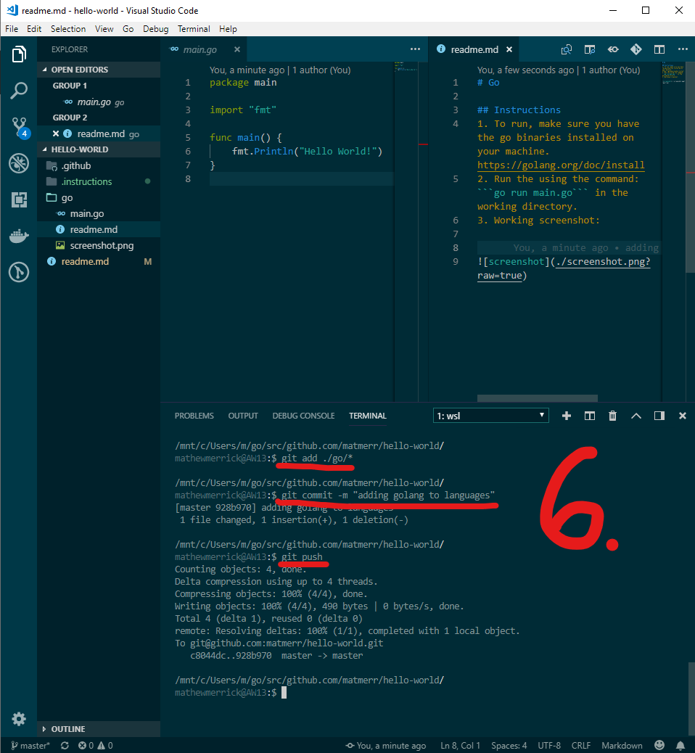Close the readme.md editor tab
Image resolution: width=695 pixels, height=753 pixels.
(x=509, y=49)
